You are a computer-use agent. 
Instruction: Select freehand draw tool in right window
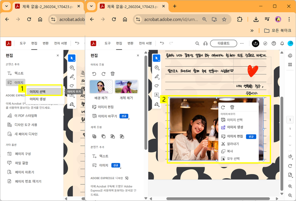(x=157, y=86)
